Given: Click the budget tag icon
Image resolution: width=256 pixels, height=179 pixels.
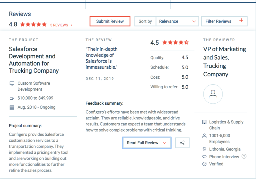Looking at the screenshot, I should pyautogui.click(x=12, y=98).
